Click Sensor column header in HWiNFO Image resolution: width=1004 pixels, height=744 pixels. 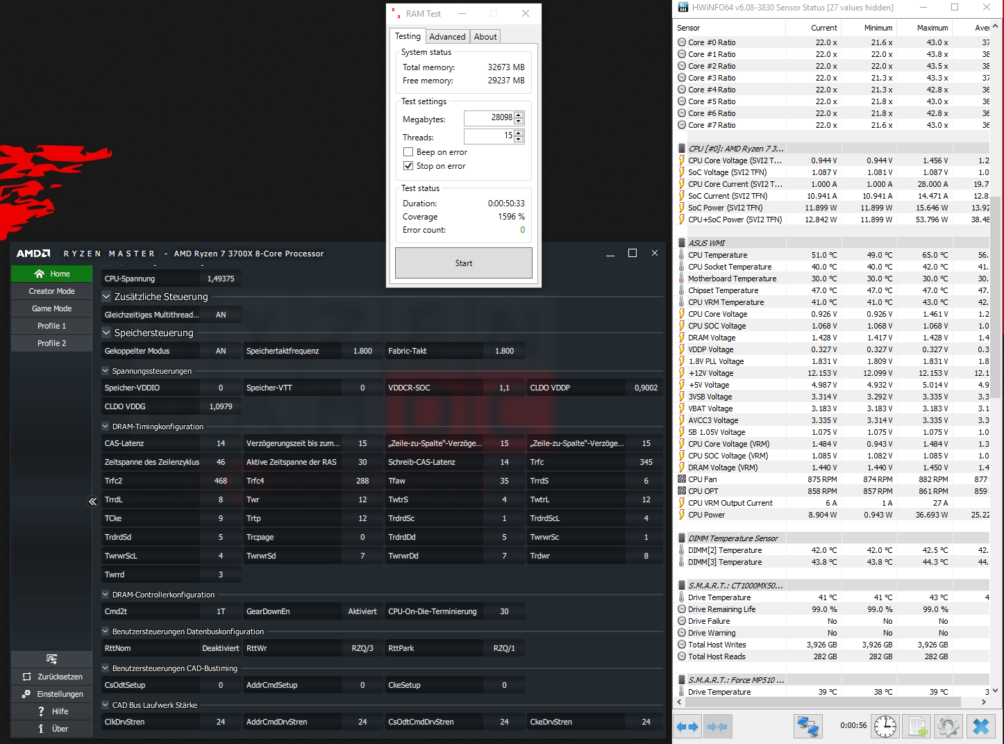[x=730, y=28]
